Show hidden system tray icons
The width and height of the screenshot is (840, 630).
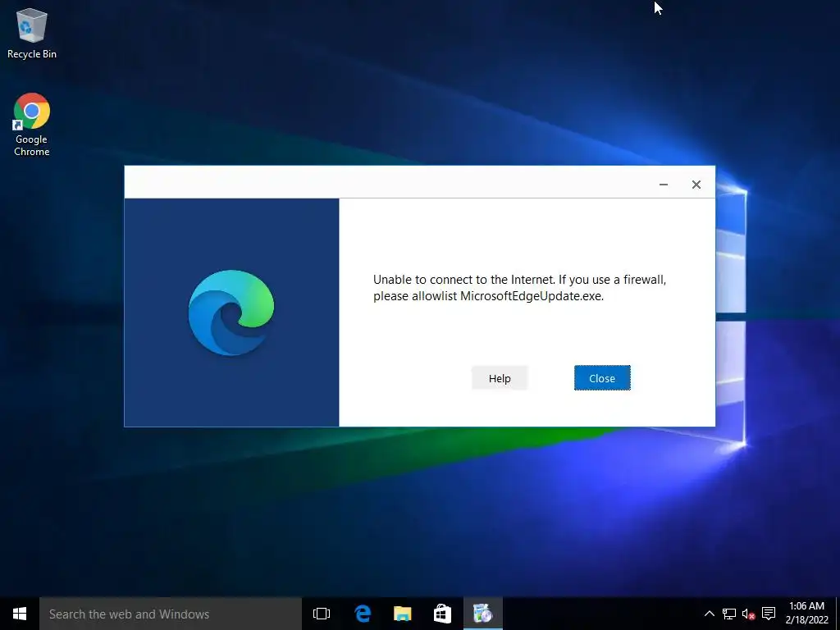(709, 614)
